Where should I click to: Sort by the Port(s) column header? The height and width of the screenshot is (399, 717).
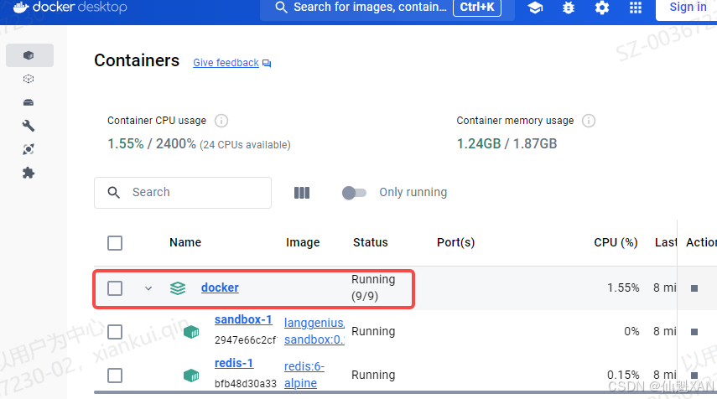pos(456,243)
